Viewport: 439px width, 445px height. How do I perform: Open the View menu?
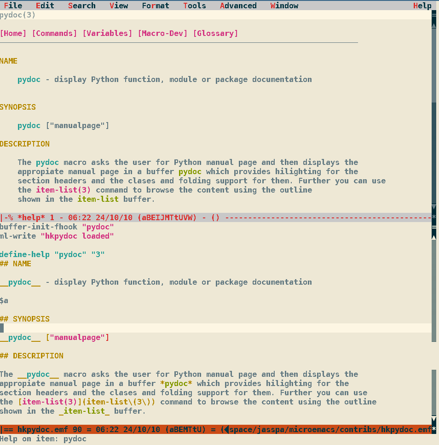(x=119, y=6)
